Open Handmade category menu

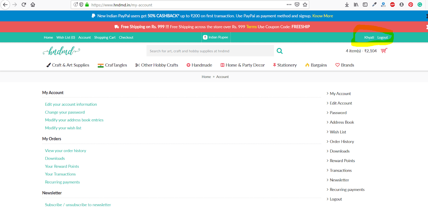point(199,65)
